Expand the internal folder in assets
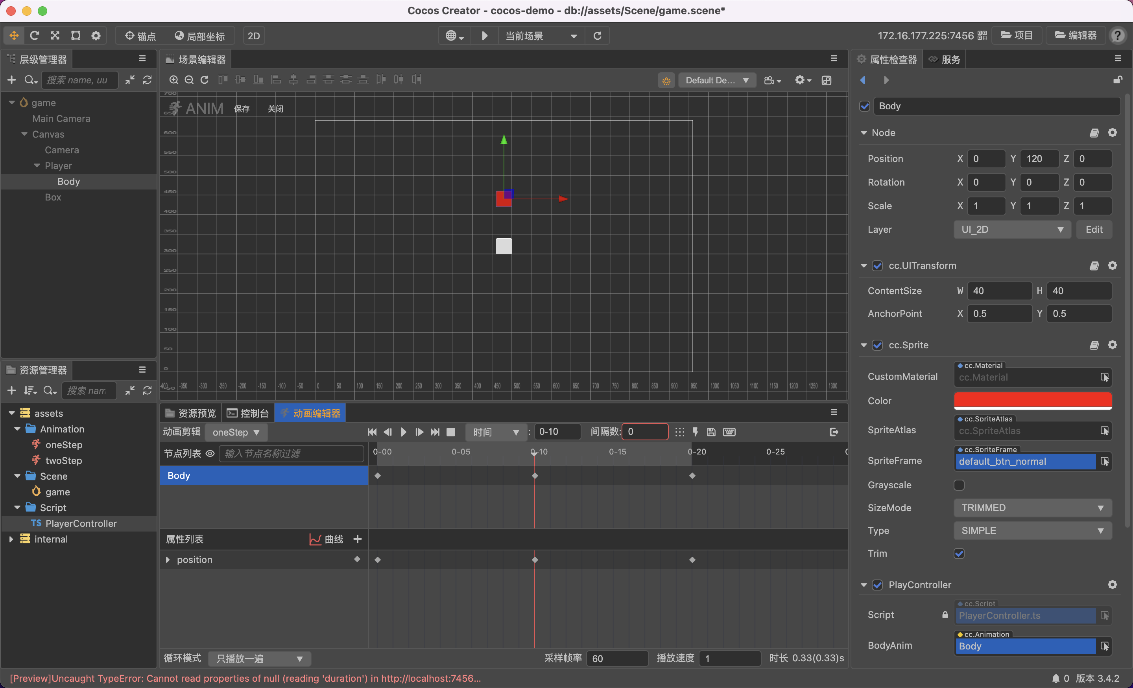Viewport: 1133px width, 688px height. tap(11, 539)
